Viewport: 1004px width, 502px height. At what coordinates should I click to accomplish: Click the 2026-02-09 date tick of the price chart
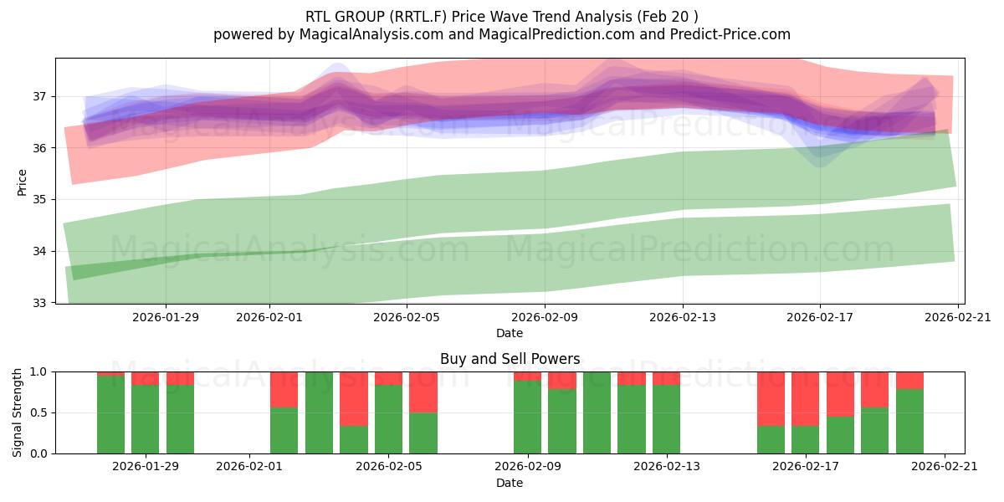click(x=545, y=317)
